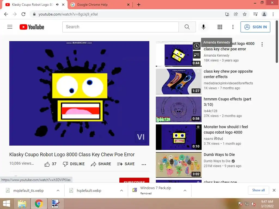Install app icon in address bar
This screenshot has width=279, height=209.
(x=227, y=14)
